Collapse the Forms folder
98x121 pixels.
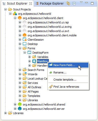click(x=20, y=48)
